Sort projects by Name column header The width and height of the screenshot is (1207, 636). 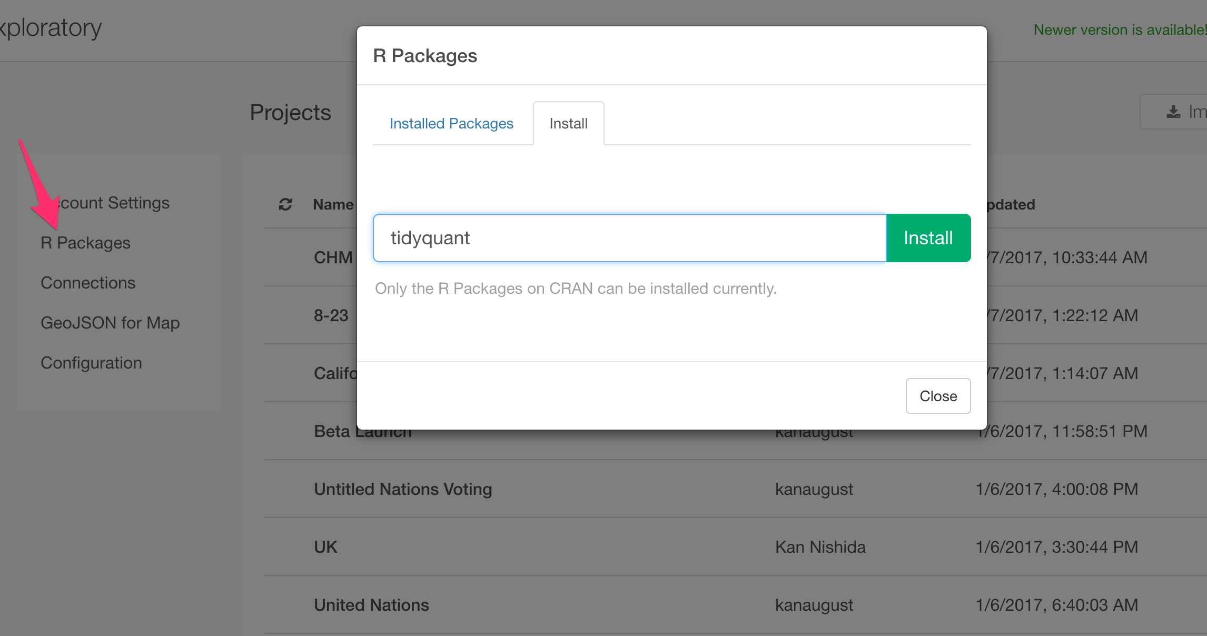pyautogui.click(x=333, y=204)
